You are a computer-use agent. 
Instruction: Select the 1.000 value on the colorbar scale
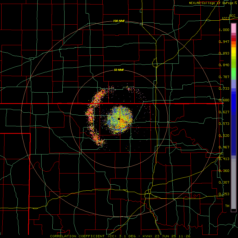224,30
